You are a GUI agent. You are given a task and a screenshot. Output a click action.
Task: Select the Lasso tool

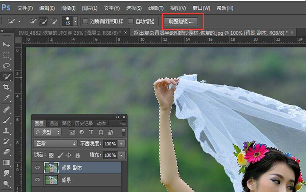point(6,66)
